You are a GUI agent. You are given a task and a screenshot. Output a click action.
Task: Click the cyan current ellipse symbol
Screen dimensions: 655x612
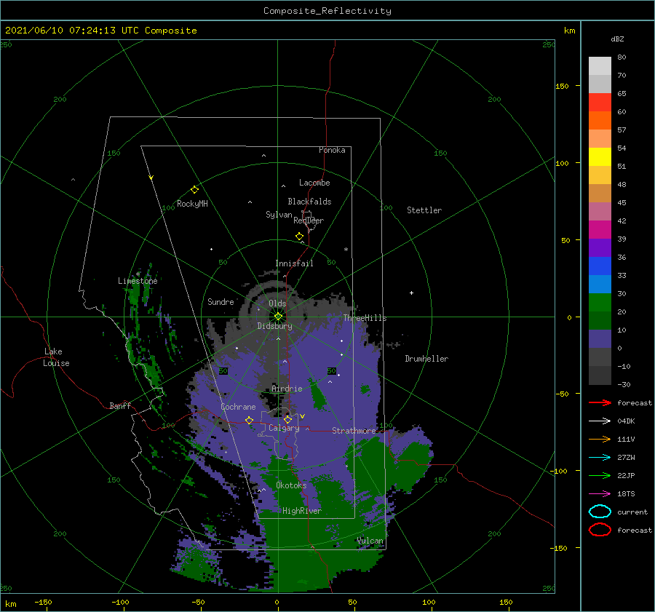tap(600, 512)
